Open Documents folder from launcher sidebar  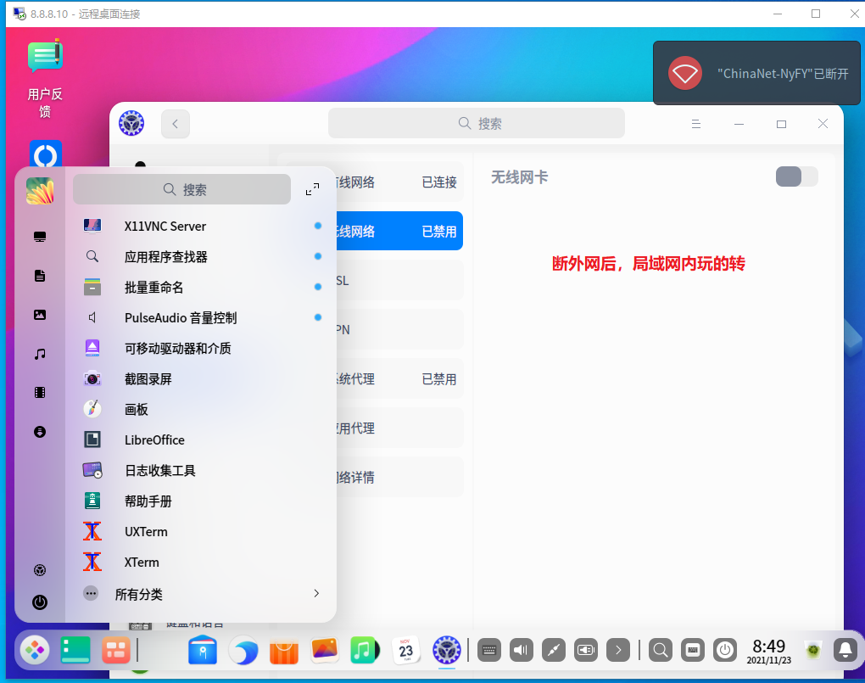coord(40,276)
